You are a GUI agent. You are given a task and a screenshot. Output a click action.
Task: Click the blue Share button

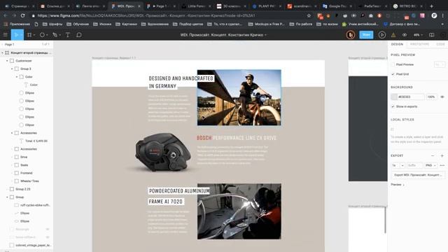coord(366,35)
